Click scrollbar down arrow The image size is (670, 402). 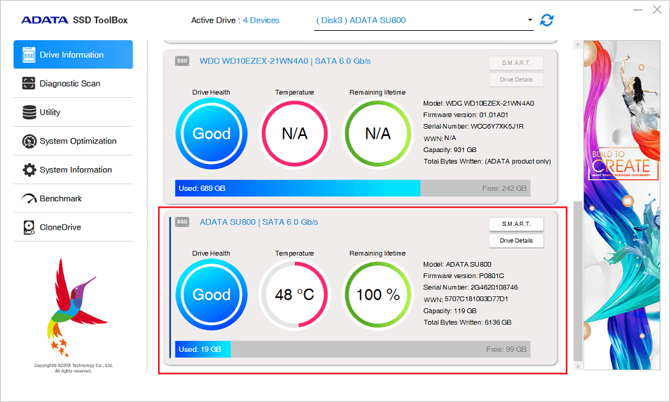[578, 366]
